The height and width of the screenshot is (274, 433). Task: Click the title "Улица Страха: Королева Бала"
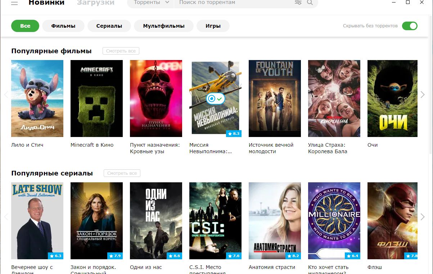coord(328,148)
